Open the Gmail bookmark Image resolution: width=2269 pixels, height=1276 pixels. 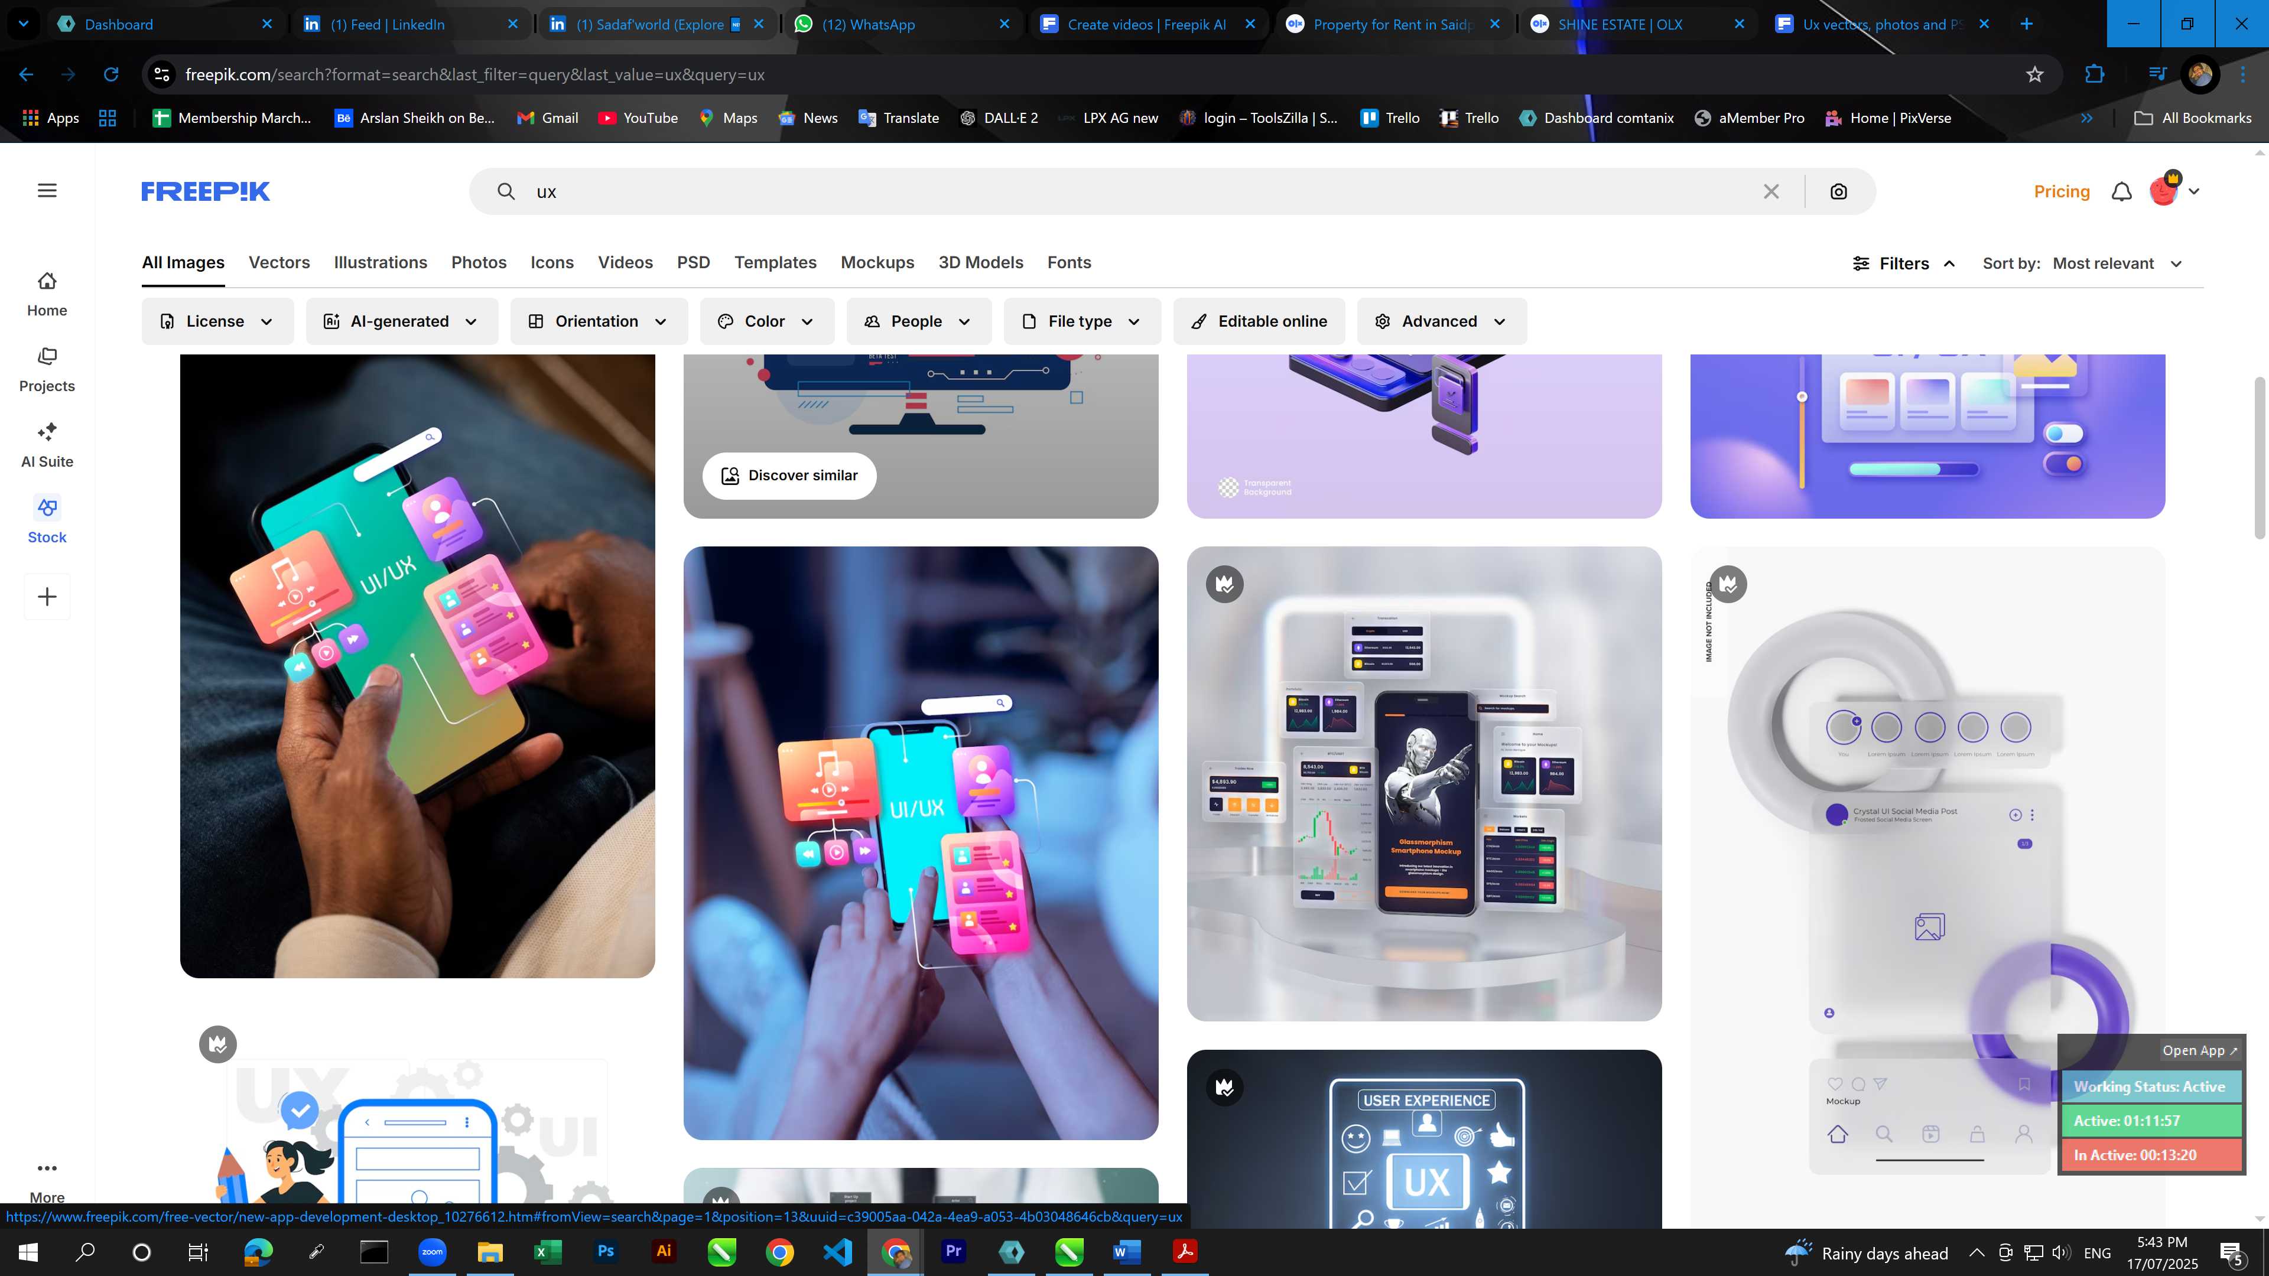click(548, 118)
